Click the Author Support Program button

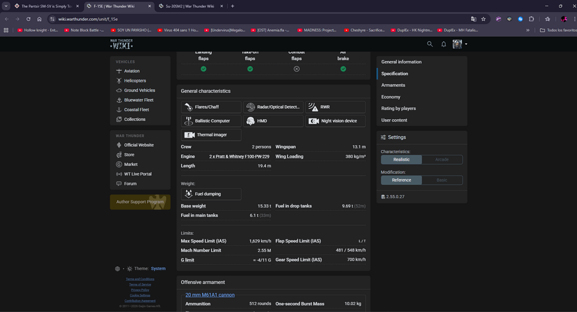140,202
